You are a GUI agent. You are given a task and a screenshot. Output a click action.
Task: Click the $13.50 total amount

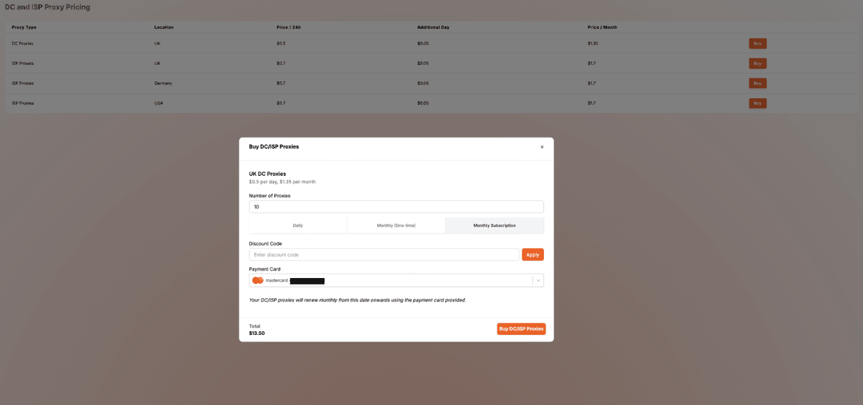(x=257, y=333)
